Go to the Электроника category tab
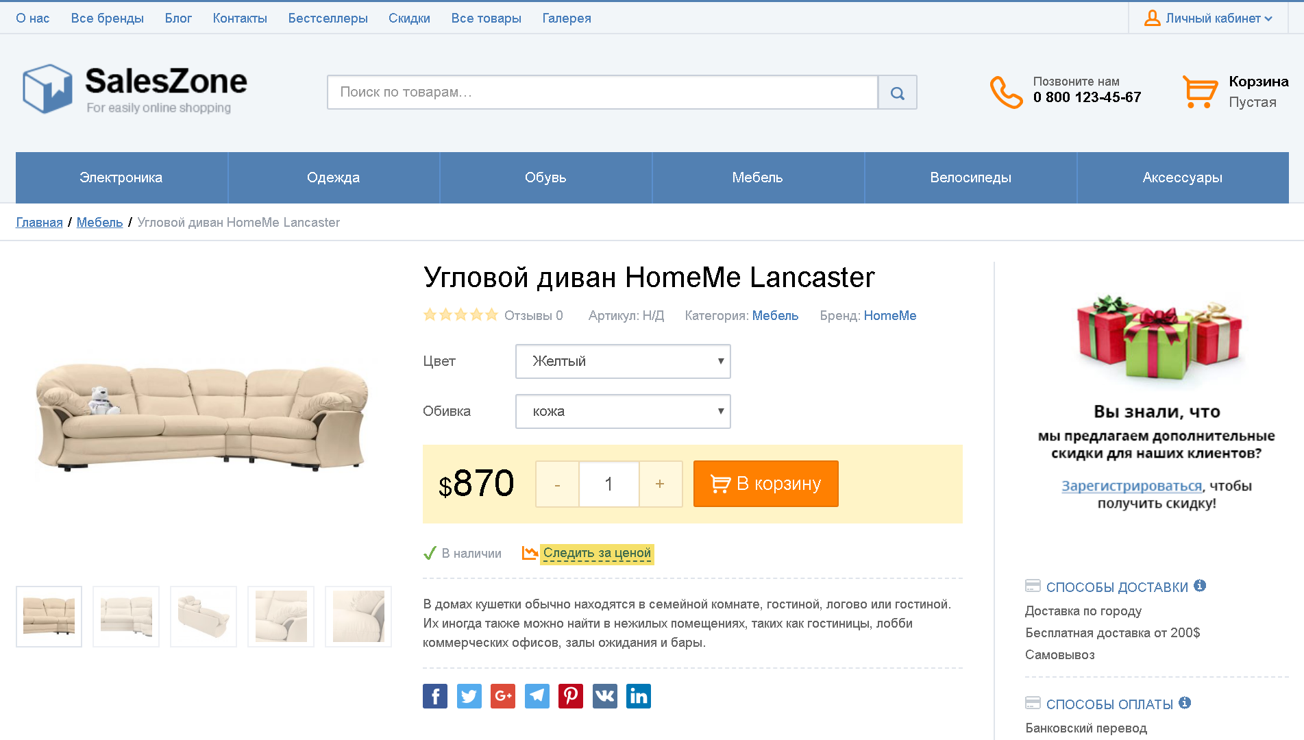The height and width of the screenshot is (740, 1304). tap(121, 177)
